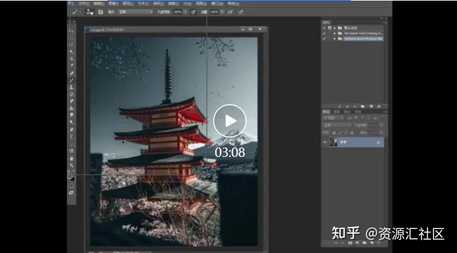Image resolution: width=457 pixels, height=253 pixels.
Task: Open the 文件 menu
Action: [84, 4]
